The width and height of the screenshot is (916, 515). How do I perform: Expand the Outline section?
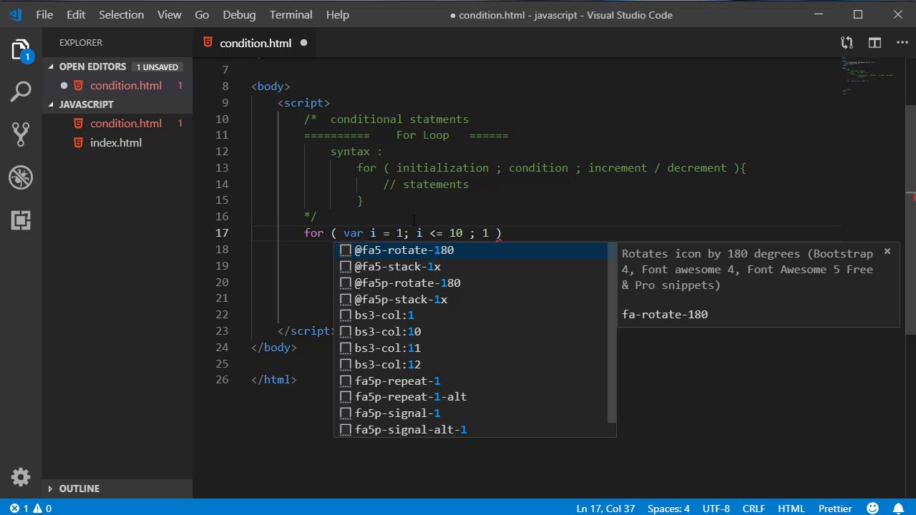[51, 489]
